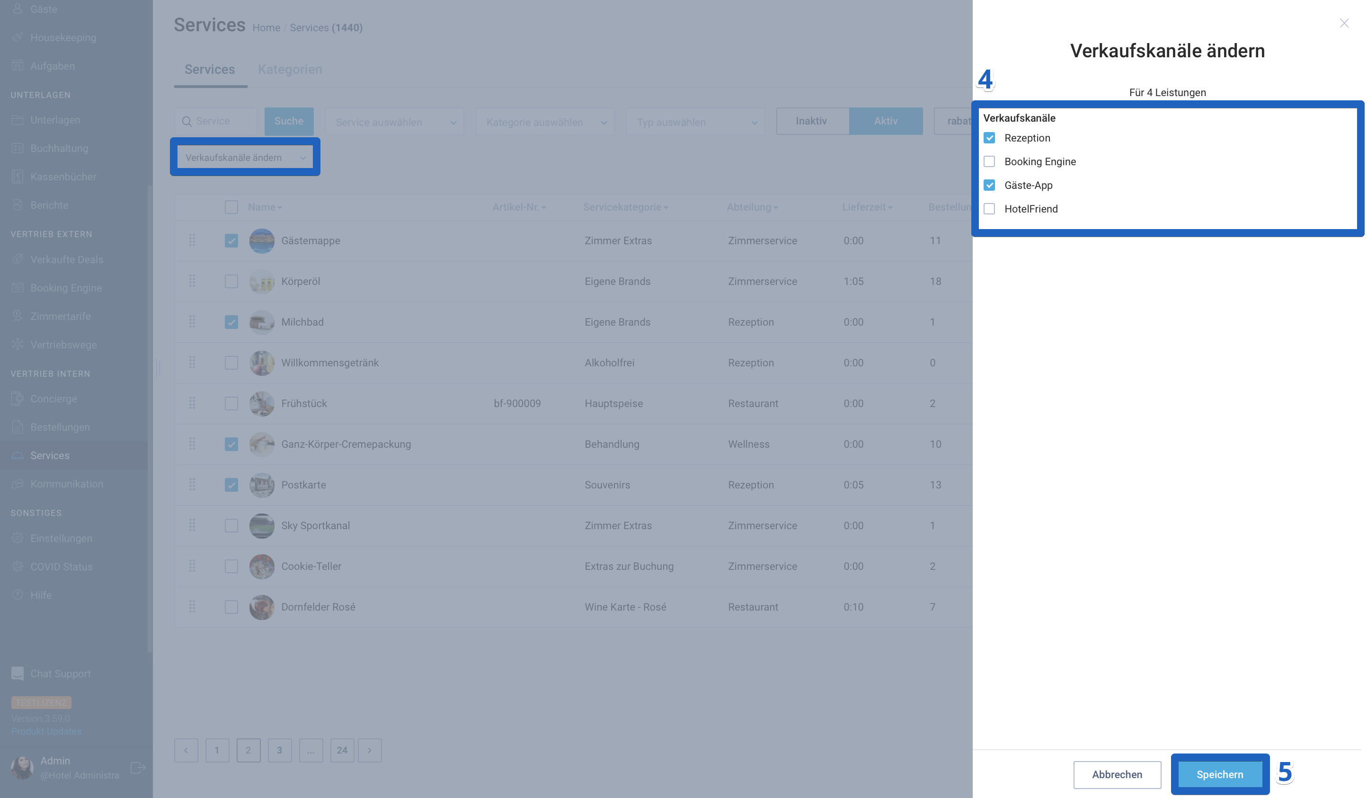1367x798 pixels.
Task: Click the Frühstück row drag handle
Action: coord(192,403)
